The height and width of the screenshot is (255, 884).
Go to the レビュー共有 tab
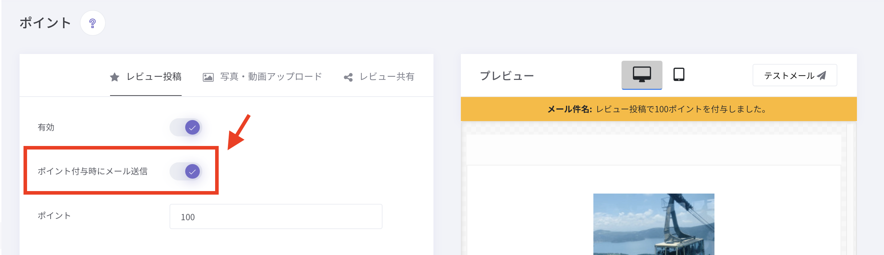click(x=387, y=77)
